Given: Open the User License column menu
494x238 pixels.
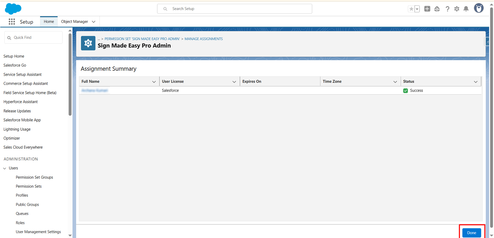Looking at the screenshot, I should [x=234, y=82].
